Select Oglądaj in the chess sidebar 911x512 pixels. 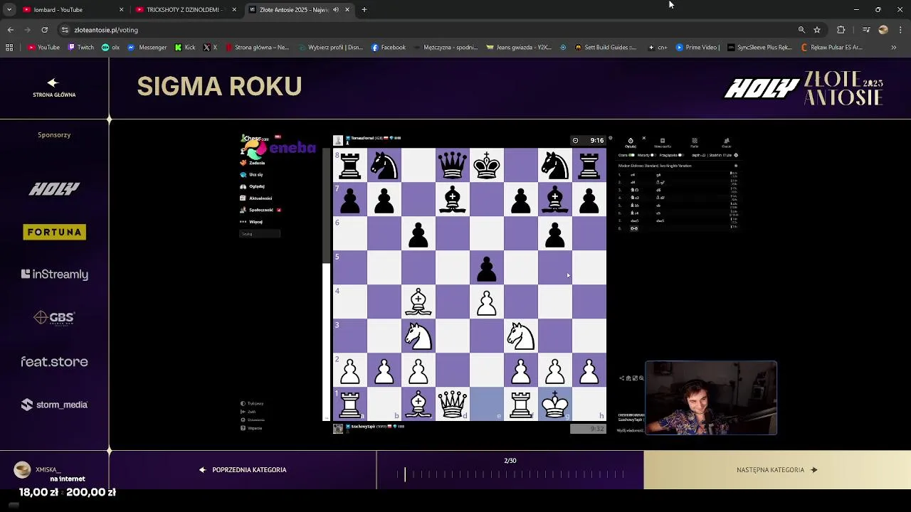pos(253,186)
